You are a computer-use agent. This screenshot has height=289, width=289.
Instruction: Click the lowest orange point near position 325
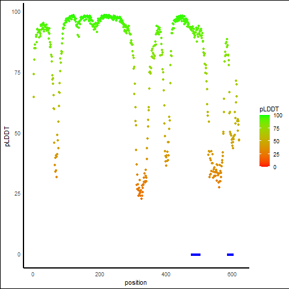[x=141, y=199]
